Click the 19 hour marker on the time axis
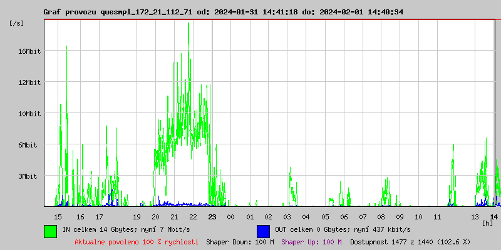 point(137,216)
